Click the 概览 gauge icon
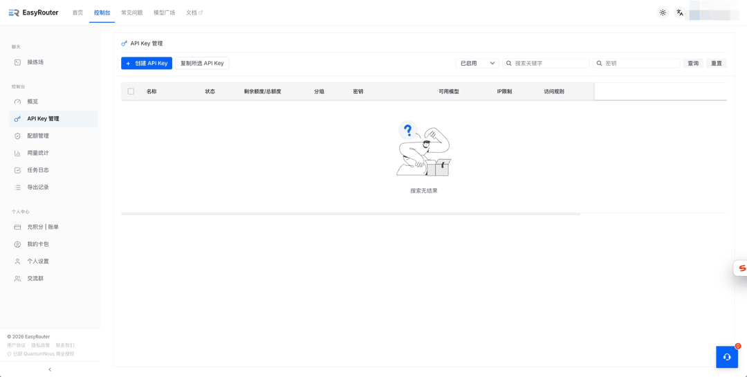 click(x=17, y=102)
